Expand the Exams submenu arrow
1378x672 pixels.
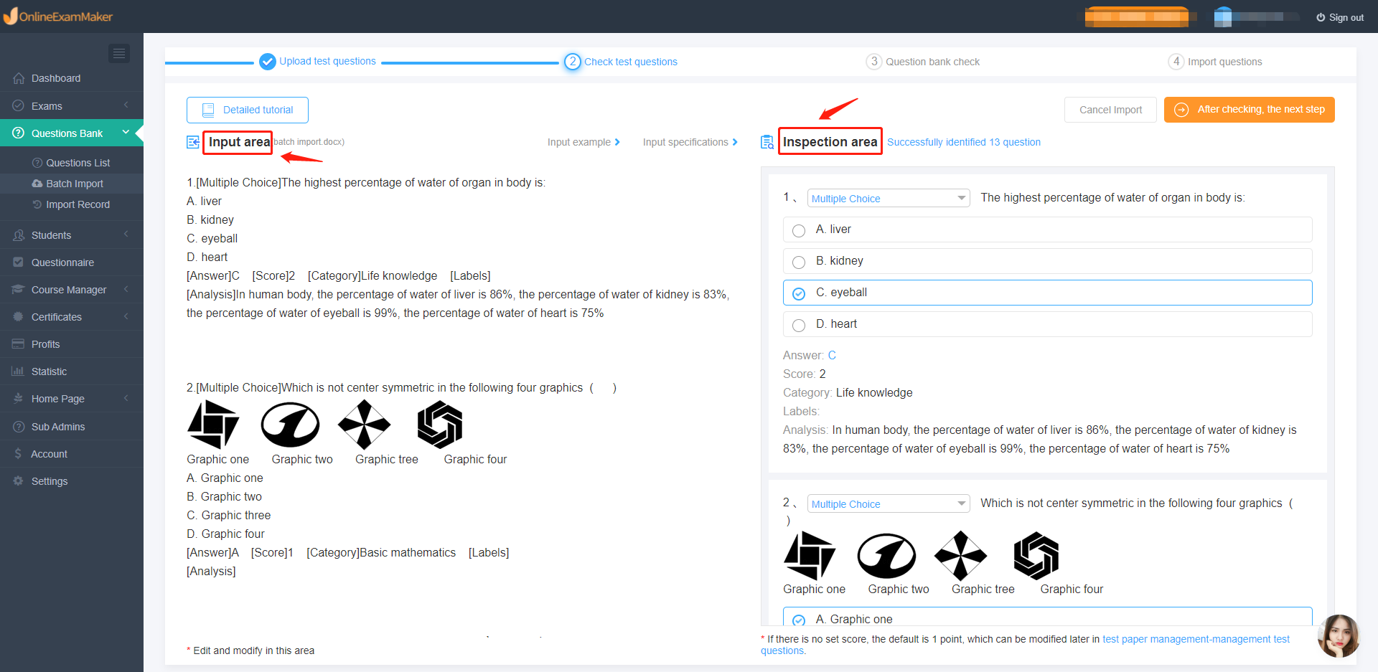click(126, 105)
